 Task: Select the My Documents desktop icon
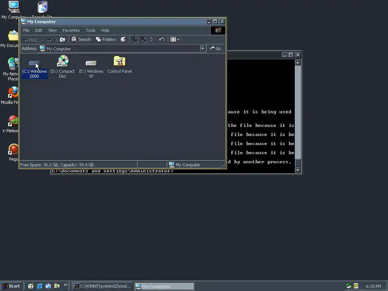point(10,38)
